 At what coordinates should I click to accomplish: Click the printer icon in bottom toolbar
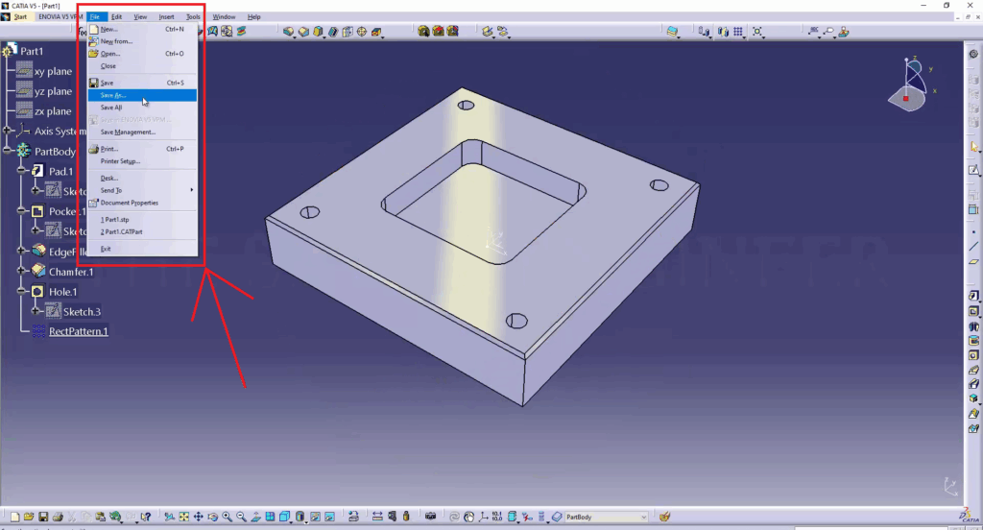coord(57,517)
